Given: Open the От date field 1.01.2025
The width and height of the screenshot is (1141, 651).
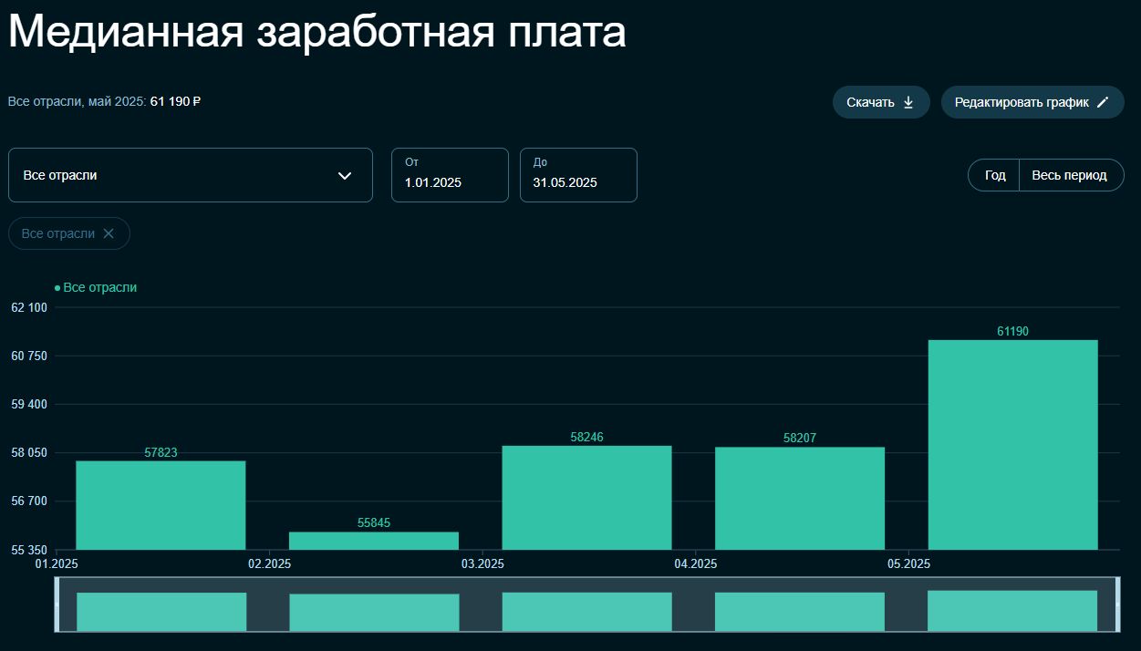Looking at the screenshot, I should (x=450, y=175).
